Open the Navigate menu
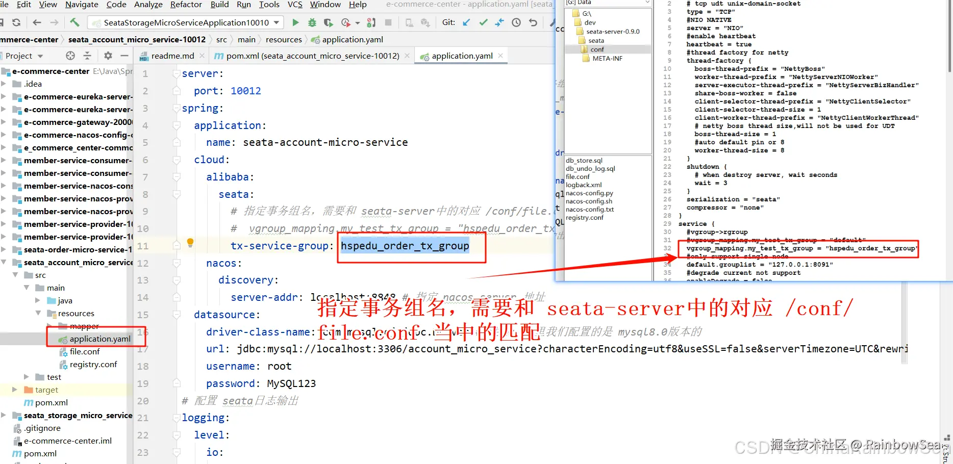This screenshot has height=464, width=953. click(82, 5)
